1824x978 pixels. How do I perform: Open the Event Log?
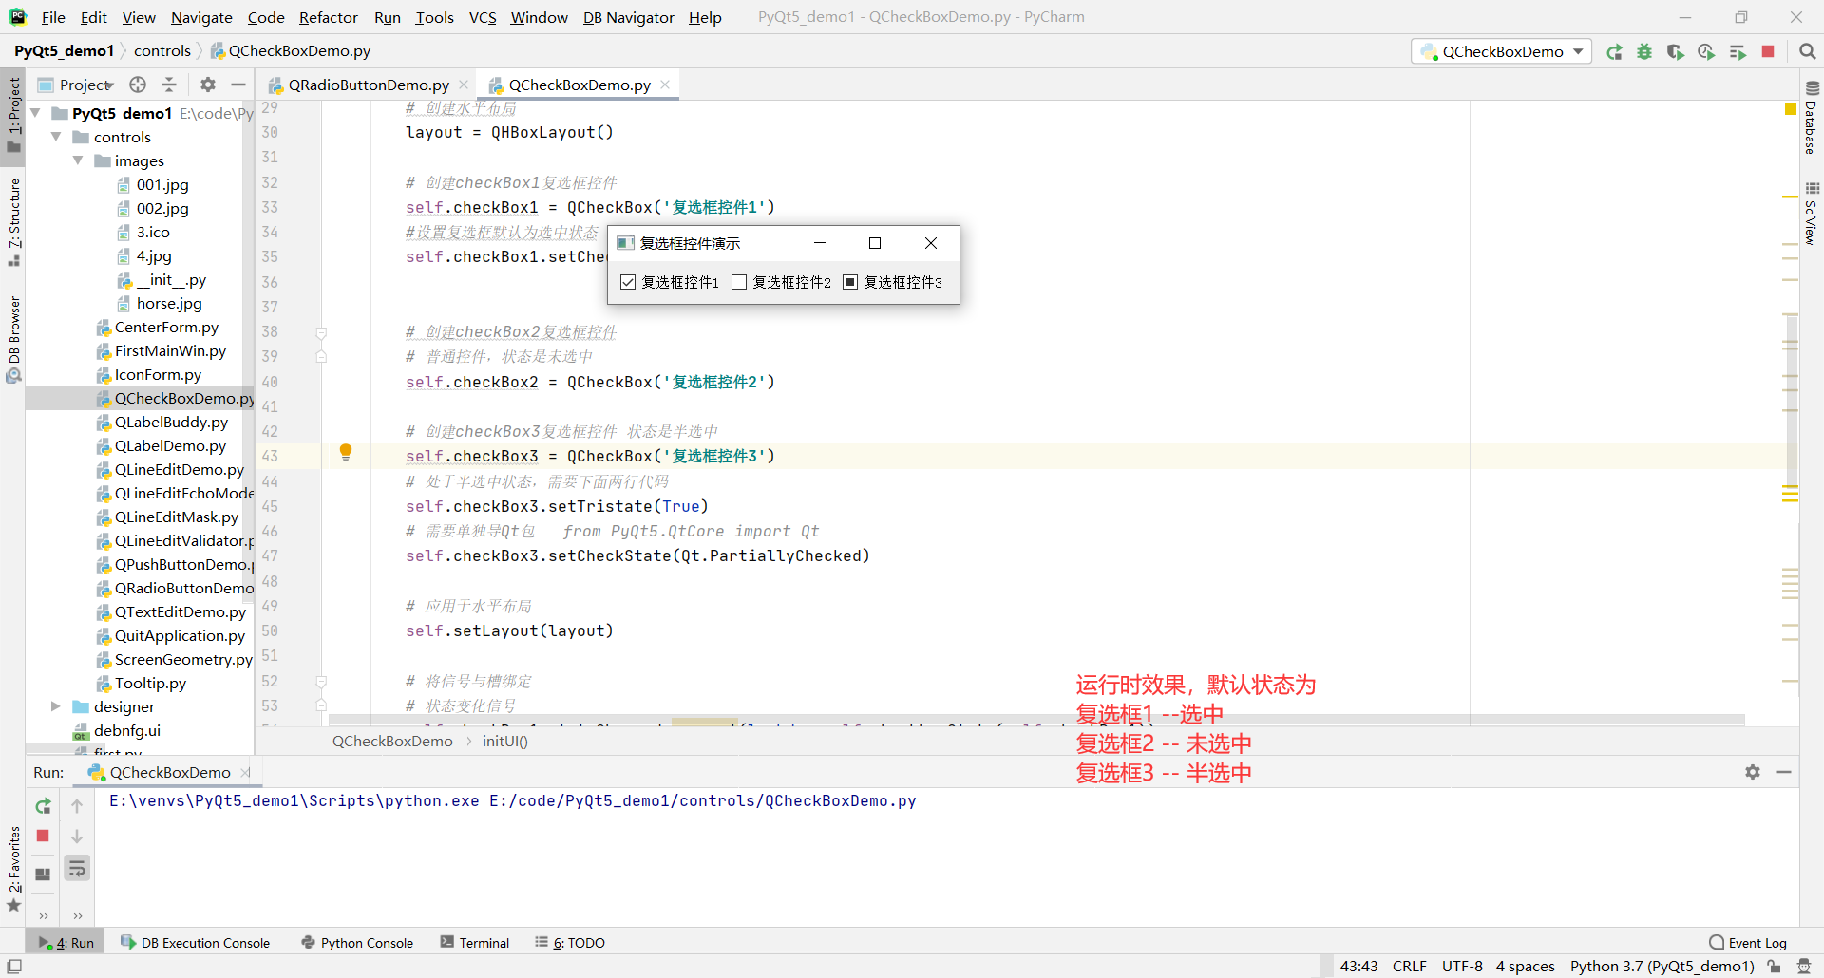coord(1748,943)
